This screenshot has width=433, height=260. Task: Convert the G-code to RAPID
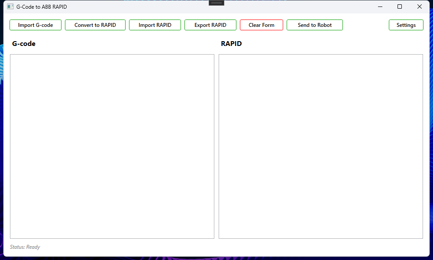(95, 25)
